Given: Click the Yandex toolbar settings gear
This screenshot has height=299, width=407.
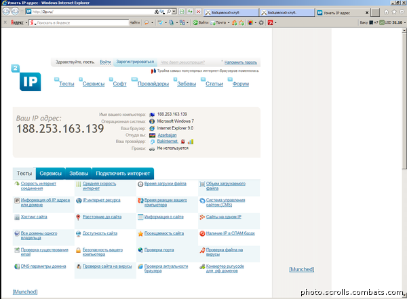Looking at the screenshot, I should 261,22.
